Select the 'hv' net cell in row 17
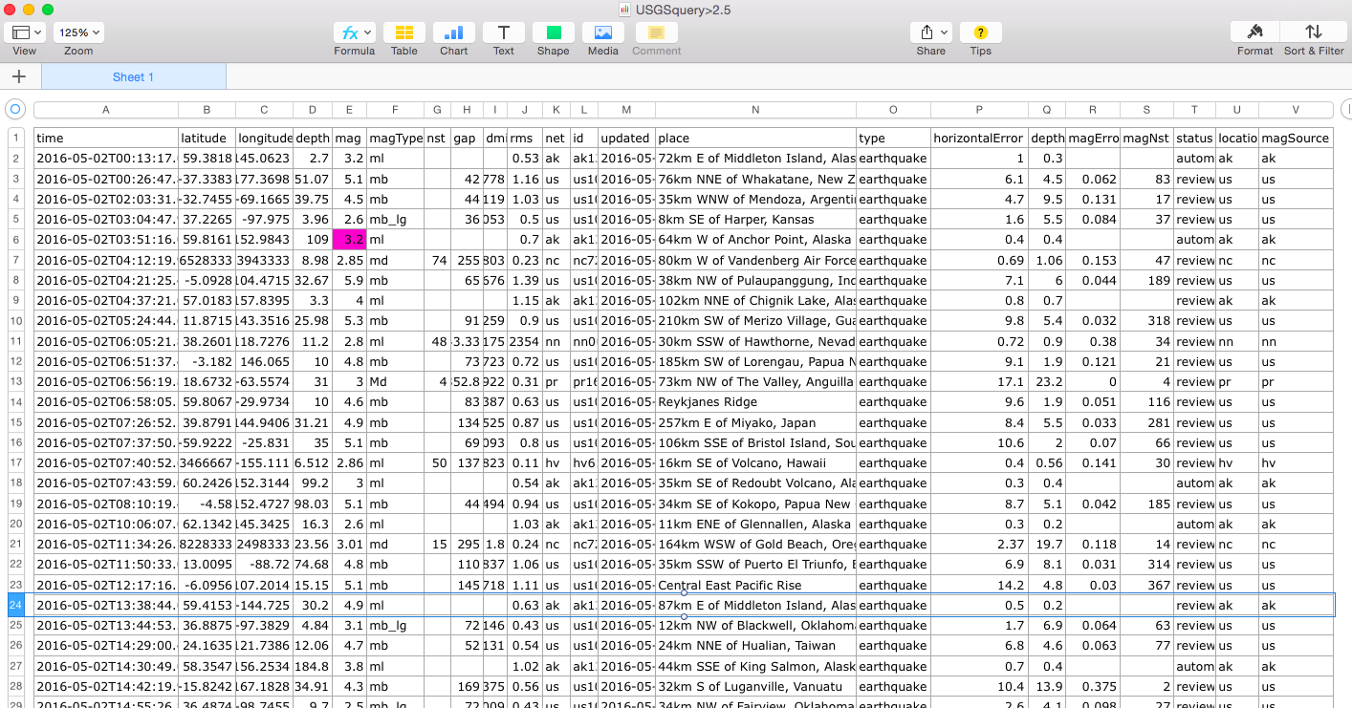 tap(556, 463)
